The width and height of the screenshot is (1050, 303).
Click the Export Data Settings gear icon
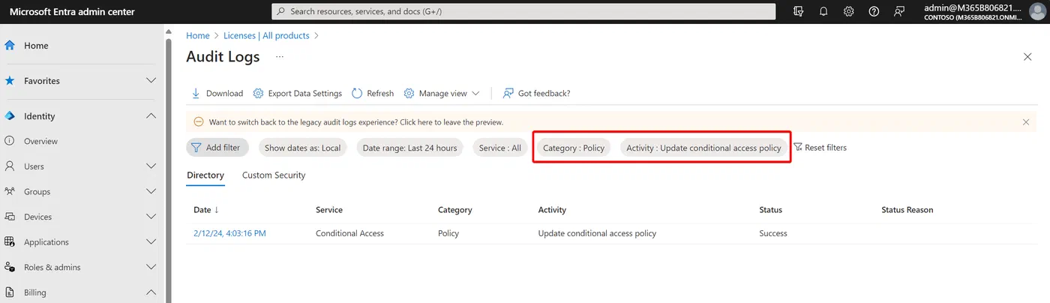click(x=258, y=94)
